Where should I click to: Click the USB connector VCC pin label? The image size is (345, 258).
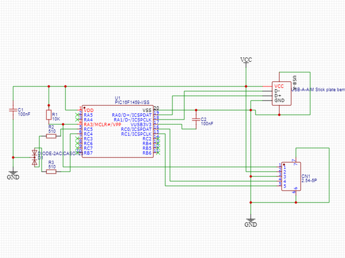pyautogui.click(x=279, y=86)
